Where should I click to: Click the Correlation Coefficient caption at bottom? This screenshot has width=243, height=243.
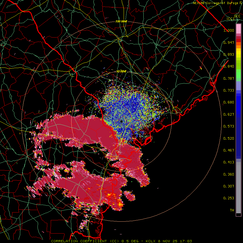(x=121, y=241)
